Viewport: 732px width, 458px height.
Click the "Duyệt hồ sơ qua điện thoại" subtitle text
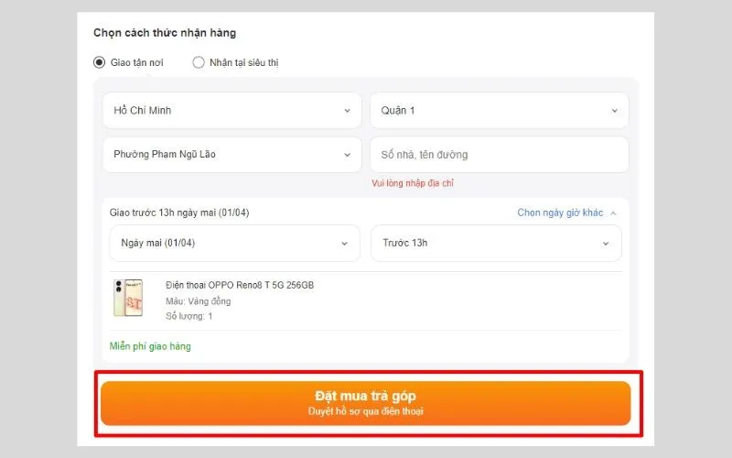click(x=365, y=411)
